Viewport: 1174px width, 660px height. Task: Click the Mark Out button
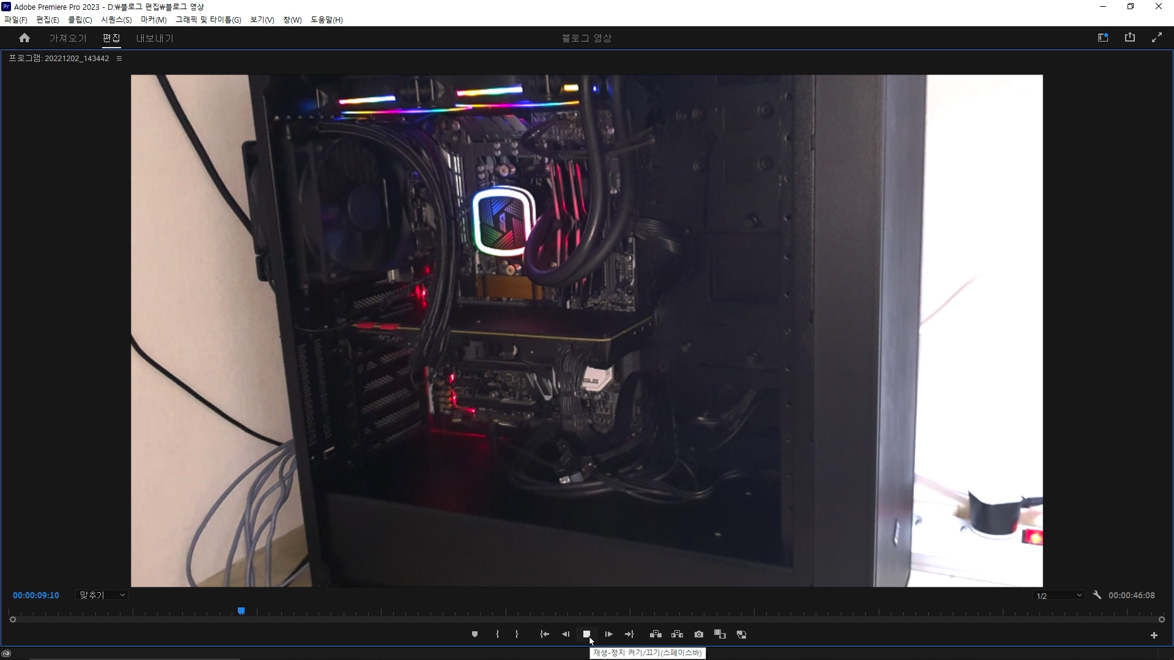point(517,634)
